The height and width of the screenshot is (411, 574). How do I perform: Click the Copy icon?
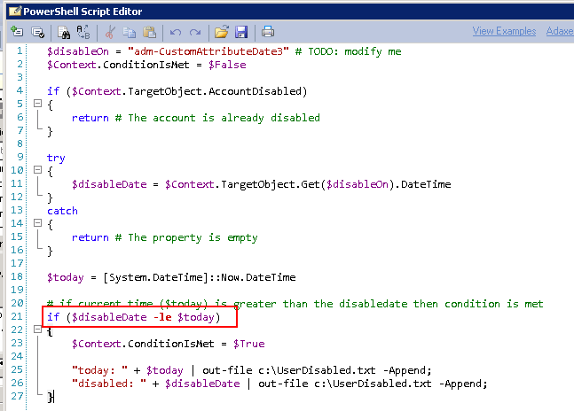pyautogui.click(x=130, y=32)
